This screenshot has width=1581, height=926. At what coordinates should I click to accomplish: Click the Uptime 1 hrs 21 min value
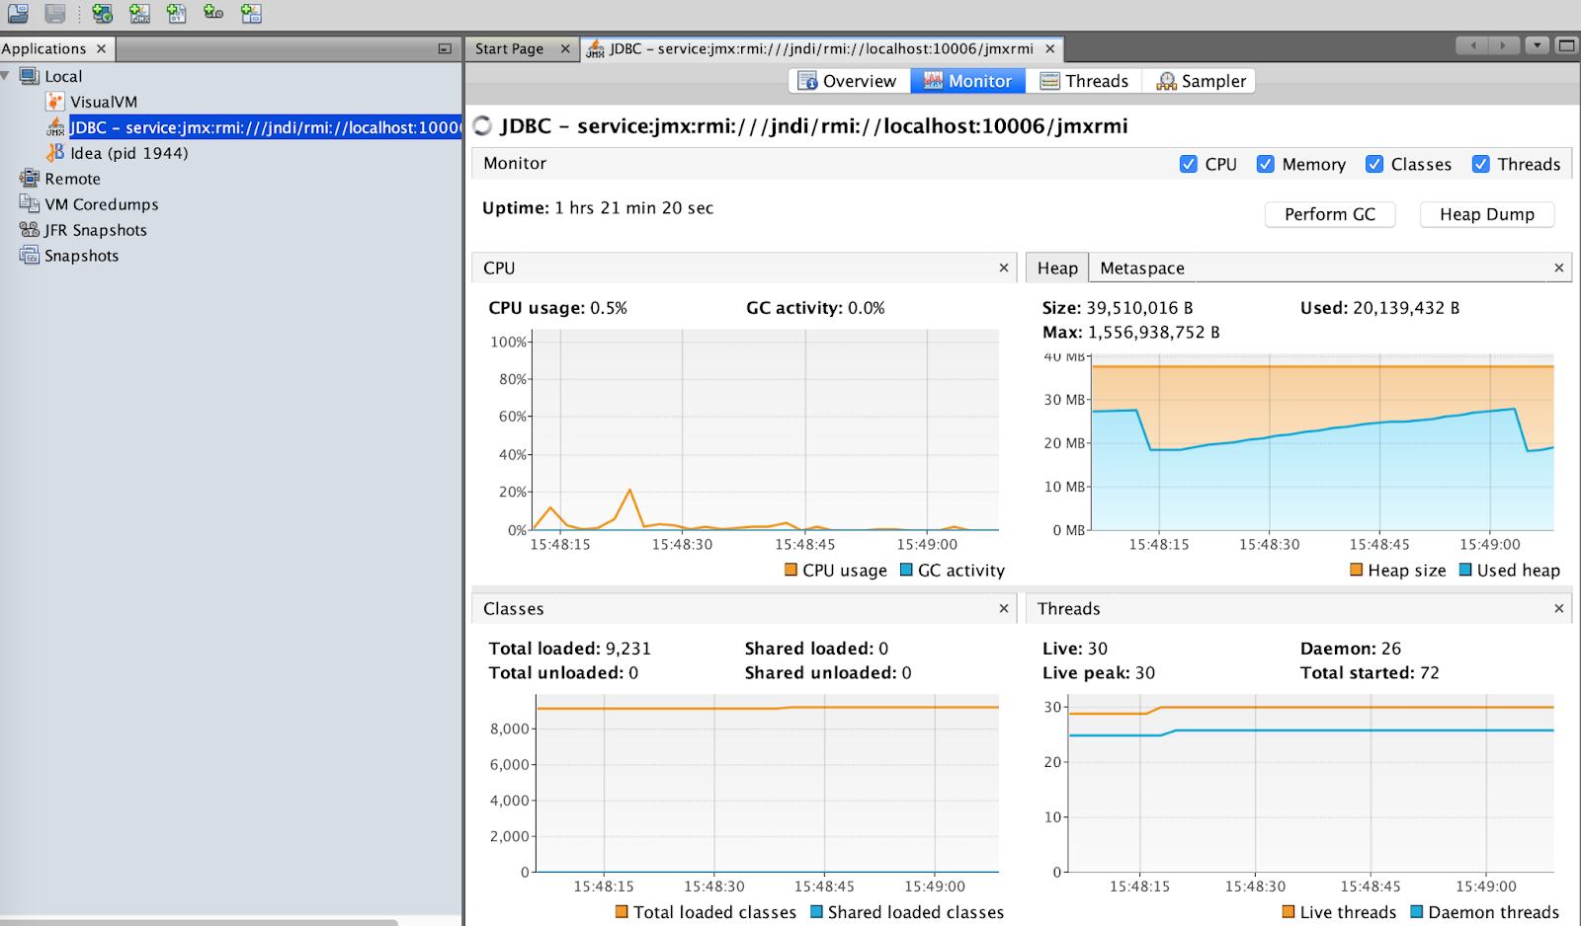633,208
